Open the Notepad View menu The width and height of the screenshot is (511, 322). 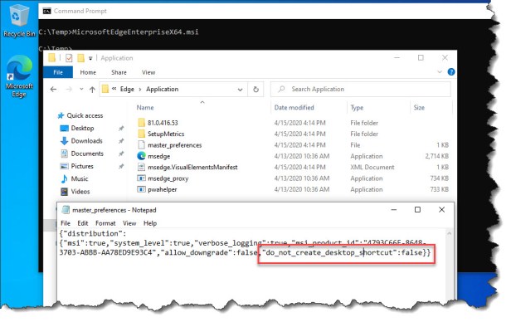coord(129,223)
